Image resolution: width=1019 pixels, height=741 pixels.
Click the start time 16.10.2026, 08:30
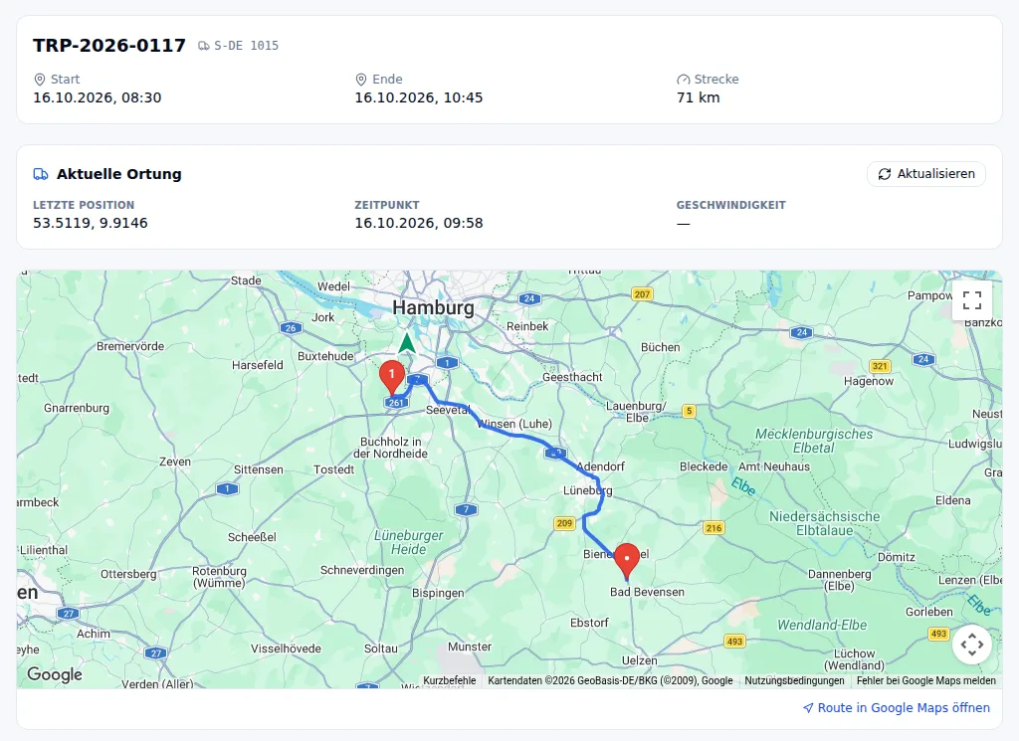tap(97, 97)
